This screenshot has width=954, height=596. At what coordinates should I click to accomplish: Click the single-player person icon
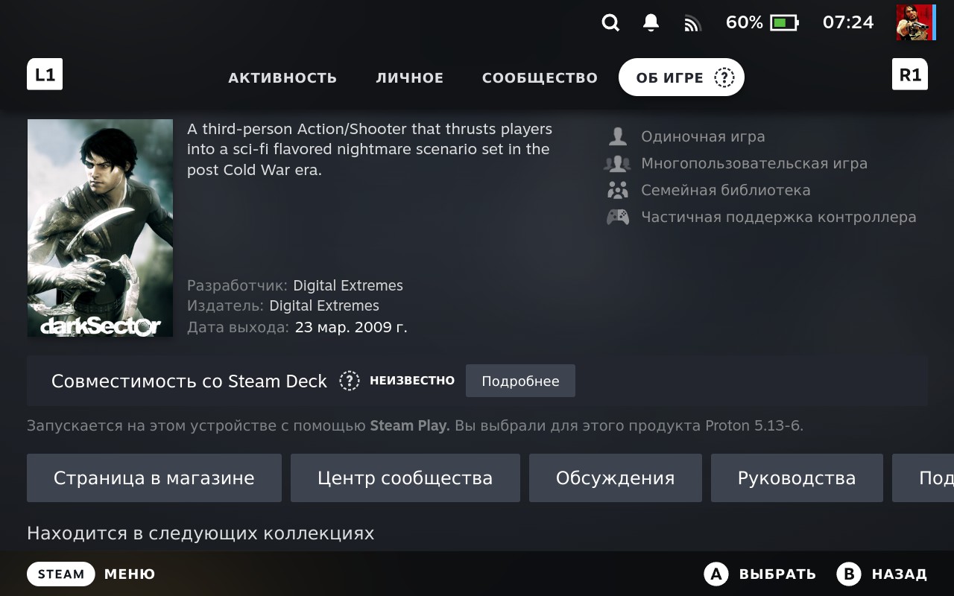[x=617, y=136]
